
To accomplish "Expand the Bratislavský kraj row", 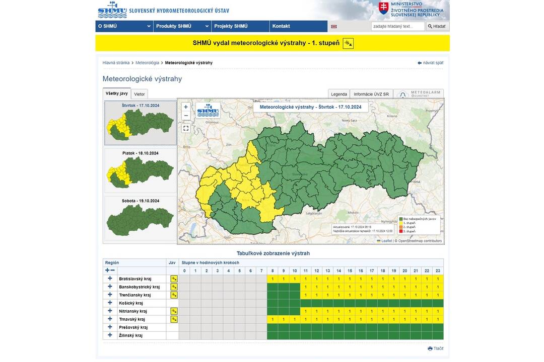I will 110,279.
